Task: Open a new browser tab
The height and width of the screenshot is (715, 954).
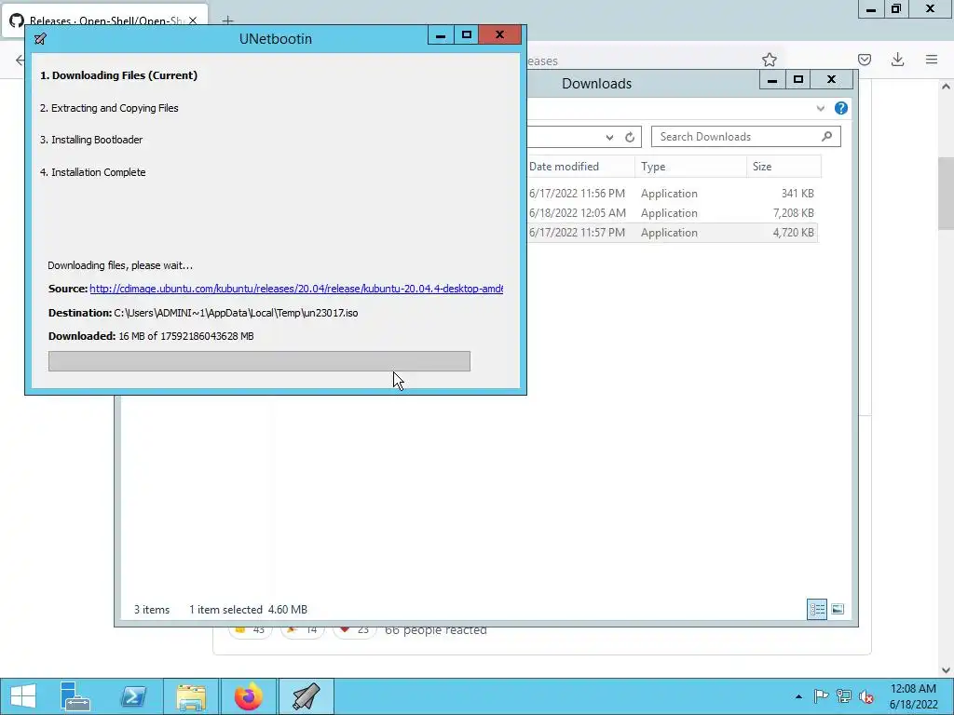Action: point(227,20)
